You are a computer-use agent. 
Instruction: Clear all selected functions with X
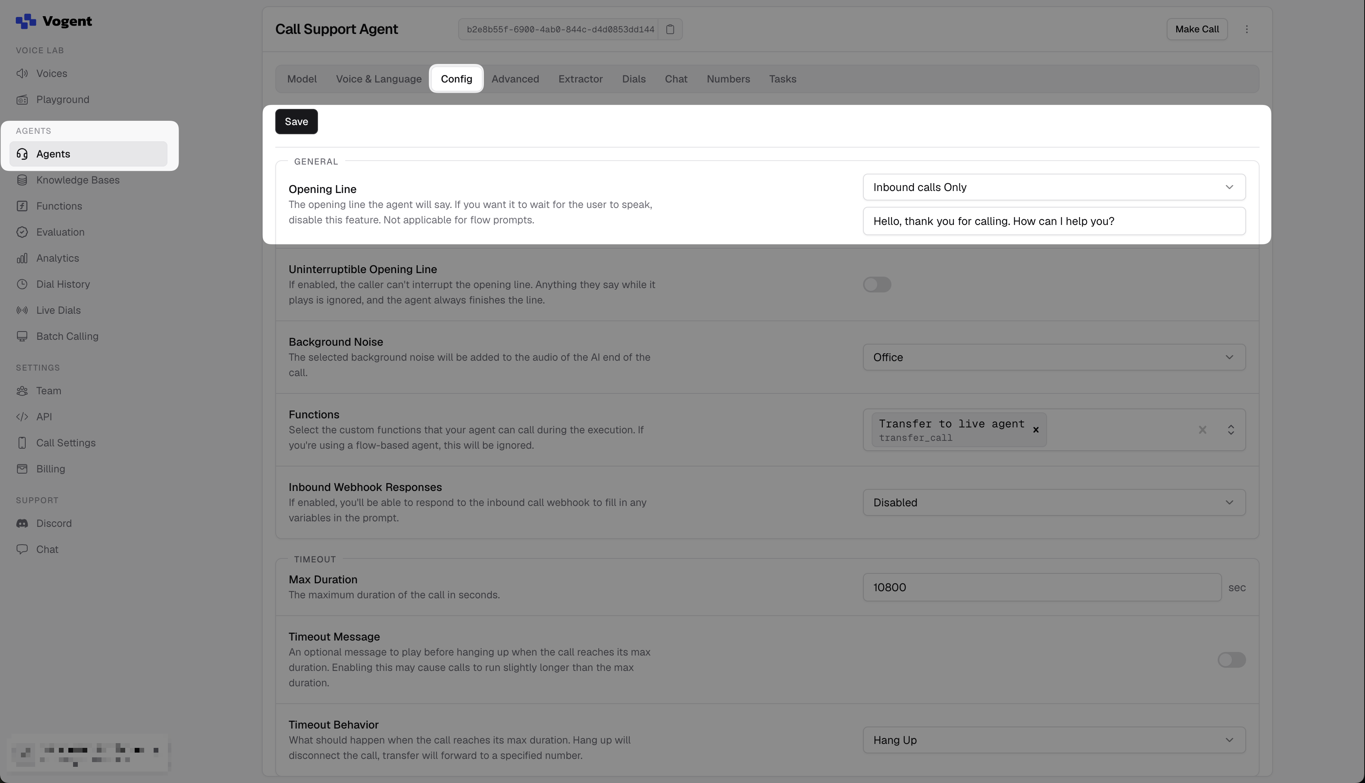tap(1202, 430)
